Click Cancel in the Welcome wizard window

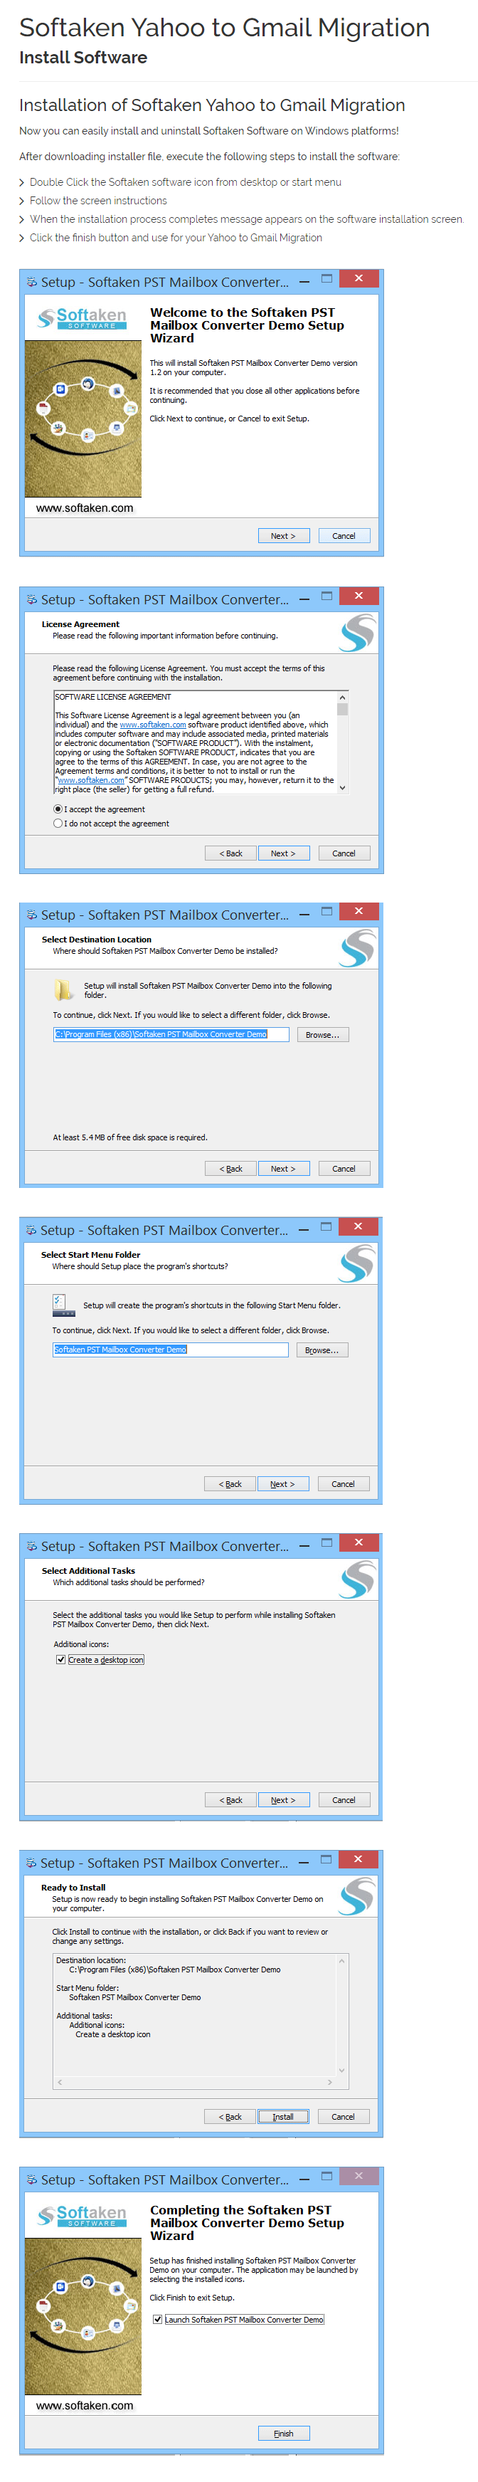pyautogui.click(x=344, y=536)
